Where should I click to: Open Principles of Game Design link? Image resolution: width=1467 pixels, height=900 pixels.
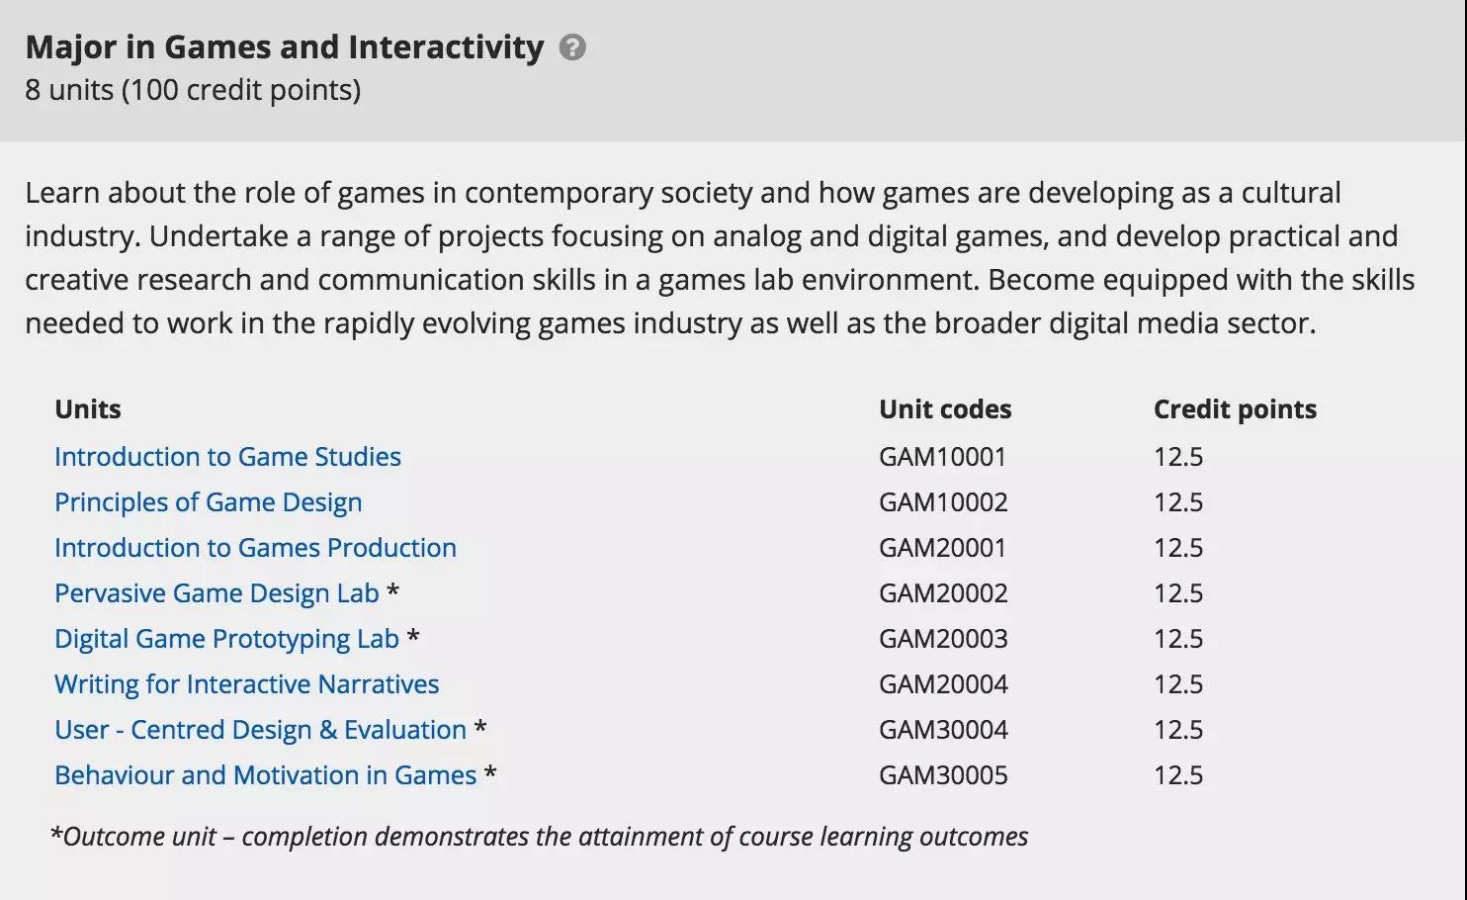click(208, 502)
